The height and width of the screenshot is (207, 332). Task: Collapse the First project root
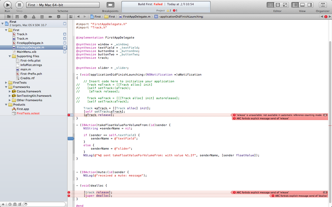click(x=2, y=24)
